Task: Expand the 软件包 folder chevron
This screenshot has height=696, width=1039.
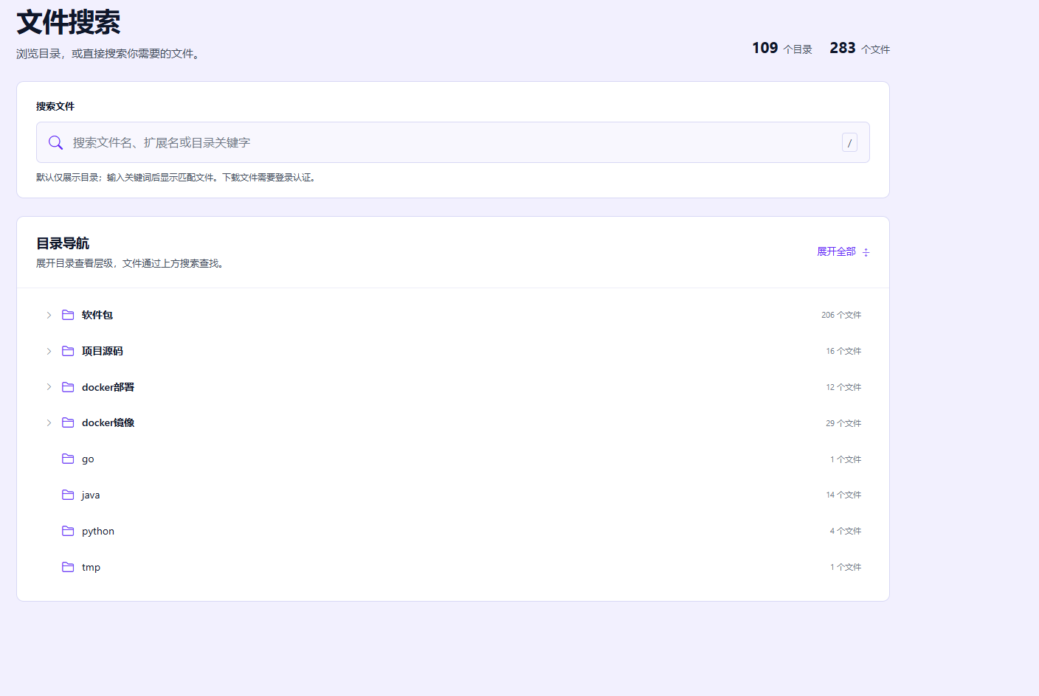Action: click(49, 315)
